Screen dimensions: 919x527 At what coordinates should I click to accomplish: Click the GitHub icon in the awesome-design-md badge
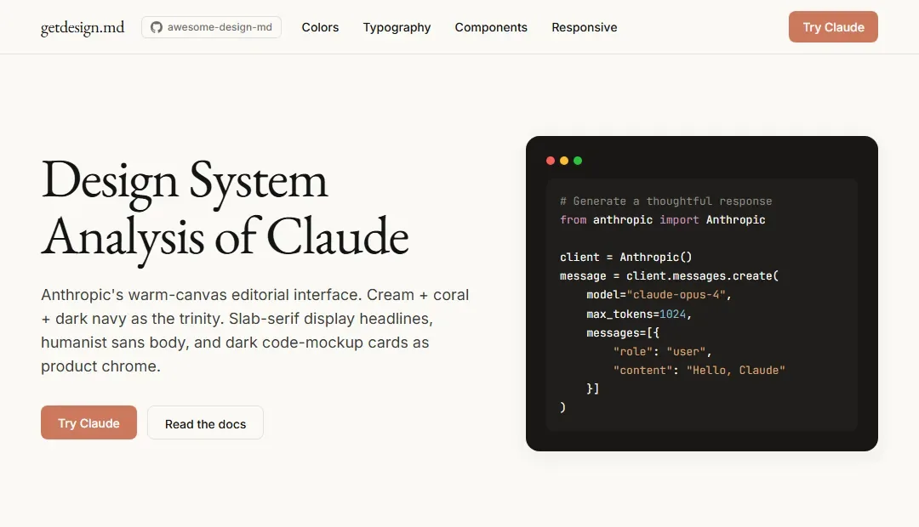click(x=157, y=27)
